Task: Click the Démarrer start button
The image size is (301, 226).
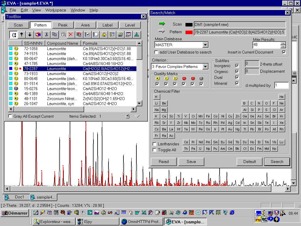Action: (15, 213)
